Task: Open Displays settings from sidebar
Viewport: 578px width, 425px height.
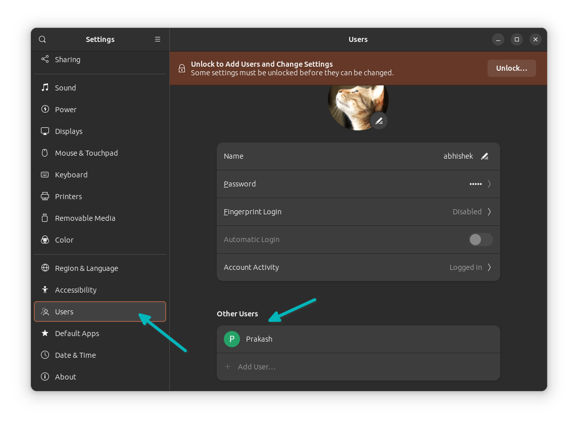Action: (68, 131)
